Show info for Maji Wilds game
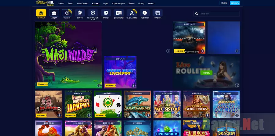This screenshot has height=136, width=275. click(x=99, y=86)
